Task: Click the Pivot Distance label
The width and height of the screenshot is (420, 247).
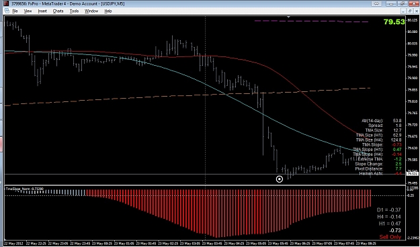Action: point(370,169)
